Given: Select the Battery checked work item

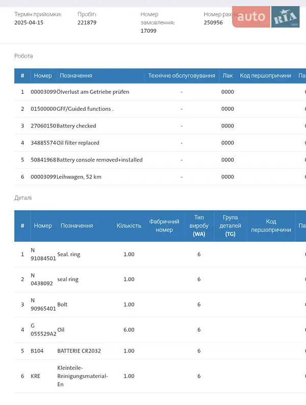Looking at the screenshot, I should pos(76,125).
